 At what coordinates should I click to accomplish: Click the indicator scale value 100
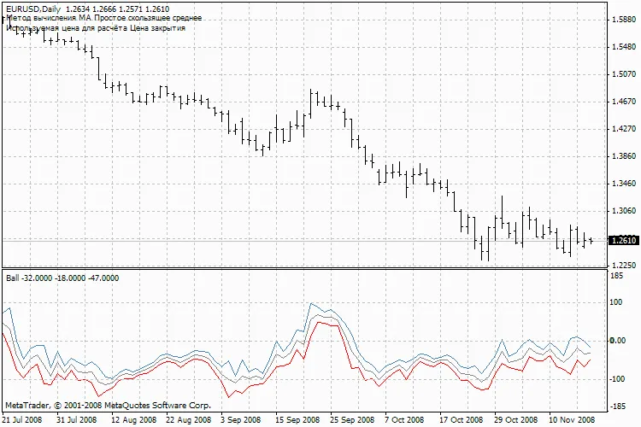pos(618,302)
